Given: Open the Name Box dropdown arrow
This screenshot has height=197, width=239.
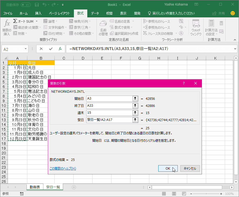Looking at the screenshot, I should 26,49.
